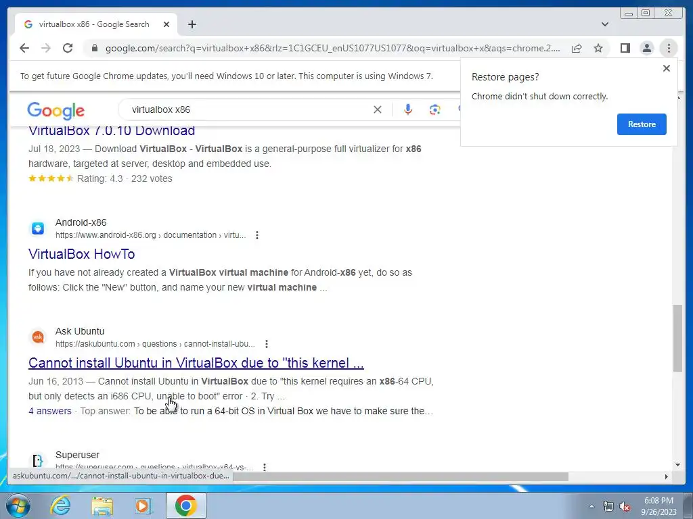Open the network tray icon

pyautogui.click(x=608, y=507)
